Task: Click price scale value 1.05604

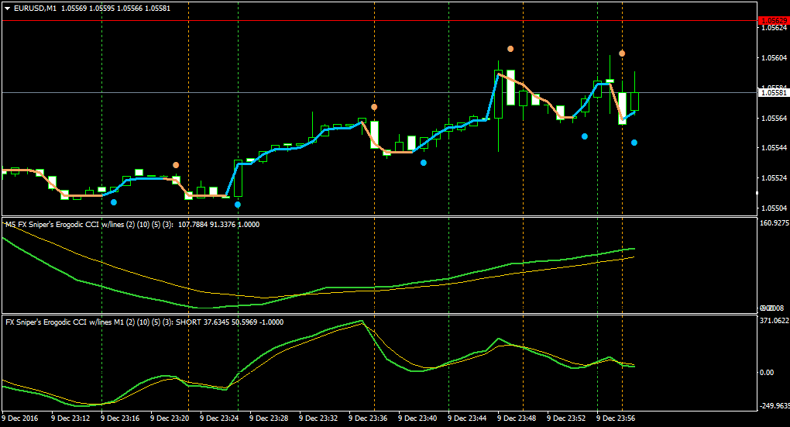Action: pos(774,58)
